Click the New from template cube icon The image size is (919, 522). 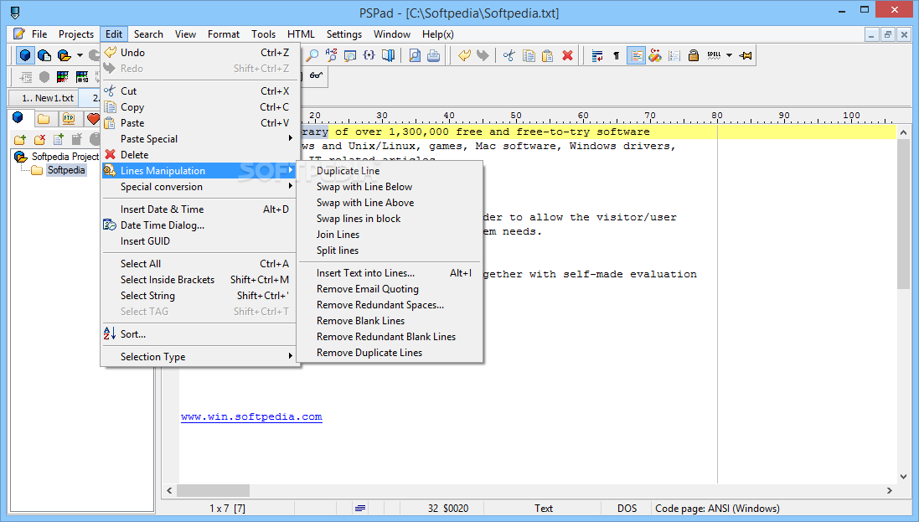click(x=44, y=55)
